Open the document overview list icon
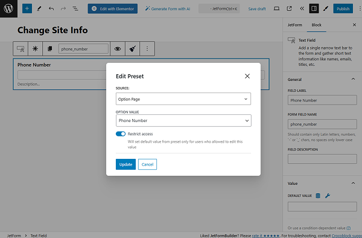 coord(75,8)
